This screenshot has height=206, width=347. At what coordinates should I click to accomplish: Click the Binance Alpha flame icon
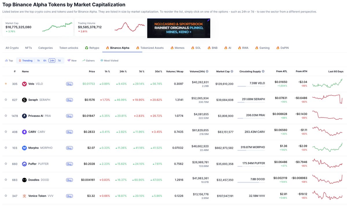tap(107, 48)
